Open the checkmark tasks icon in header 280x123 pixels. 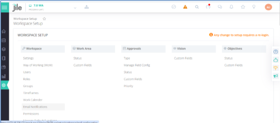(174, 7)
